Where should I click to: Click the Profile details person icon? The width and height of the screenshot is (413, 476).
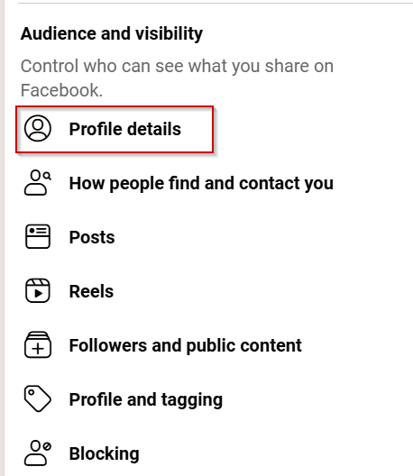38,128
